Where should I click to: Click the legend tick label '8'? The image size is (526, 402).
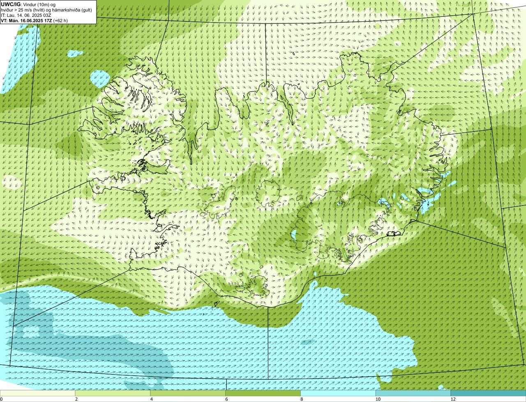[301, 399]
